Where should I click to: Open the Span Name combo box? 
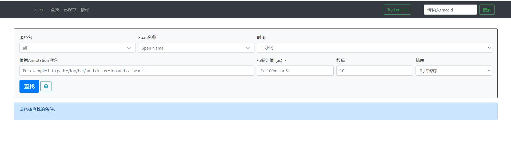click(191, 48)
